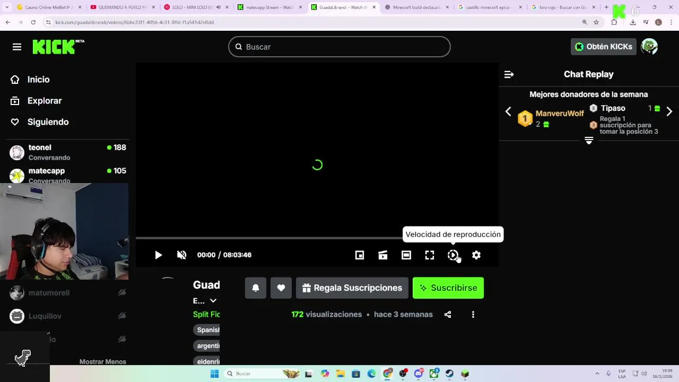679x382 pixels.
Task: Reload the page
Action: pyautogui.click(x=33, y=22)
